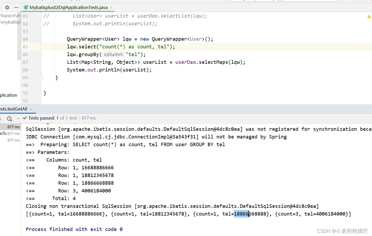Image resolution: width=372 pixels, height=236 pixels.
Task: Click the System.out.println(userList) line 88
Action: 109,70
